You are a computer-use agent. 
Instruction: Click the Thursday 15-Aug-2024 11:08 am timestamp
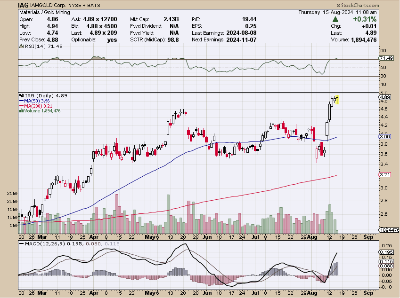point(337,12)
